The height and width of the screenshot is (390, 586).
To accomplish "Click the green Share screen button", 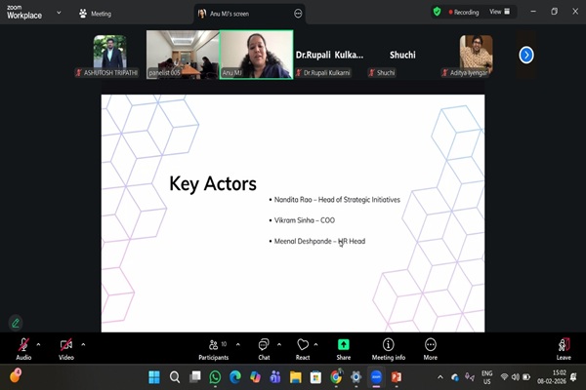I will [344, 348].
